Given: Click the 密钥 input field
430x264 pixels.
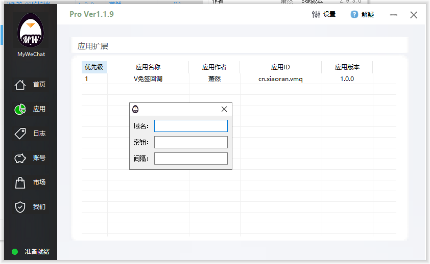Looking at the screenshot, I should point(190,142).
